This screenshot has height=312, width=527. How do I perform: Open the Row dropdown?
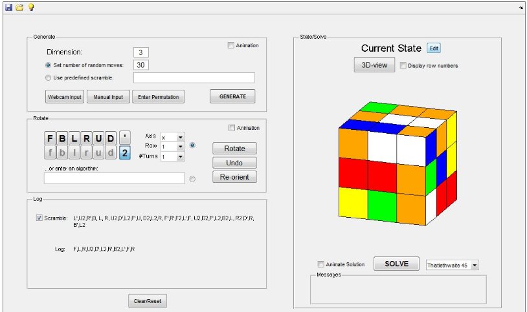point(180,147)
